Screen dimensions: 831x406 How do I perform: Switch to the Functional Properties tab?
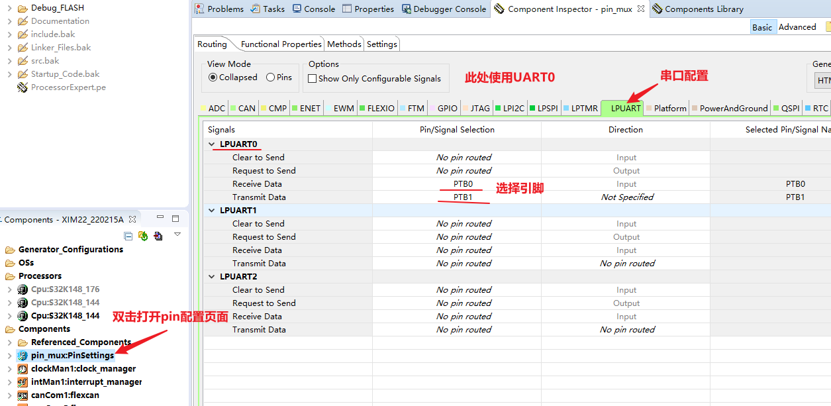pos(281,44)
